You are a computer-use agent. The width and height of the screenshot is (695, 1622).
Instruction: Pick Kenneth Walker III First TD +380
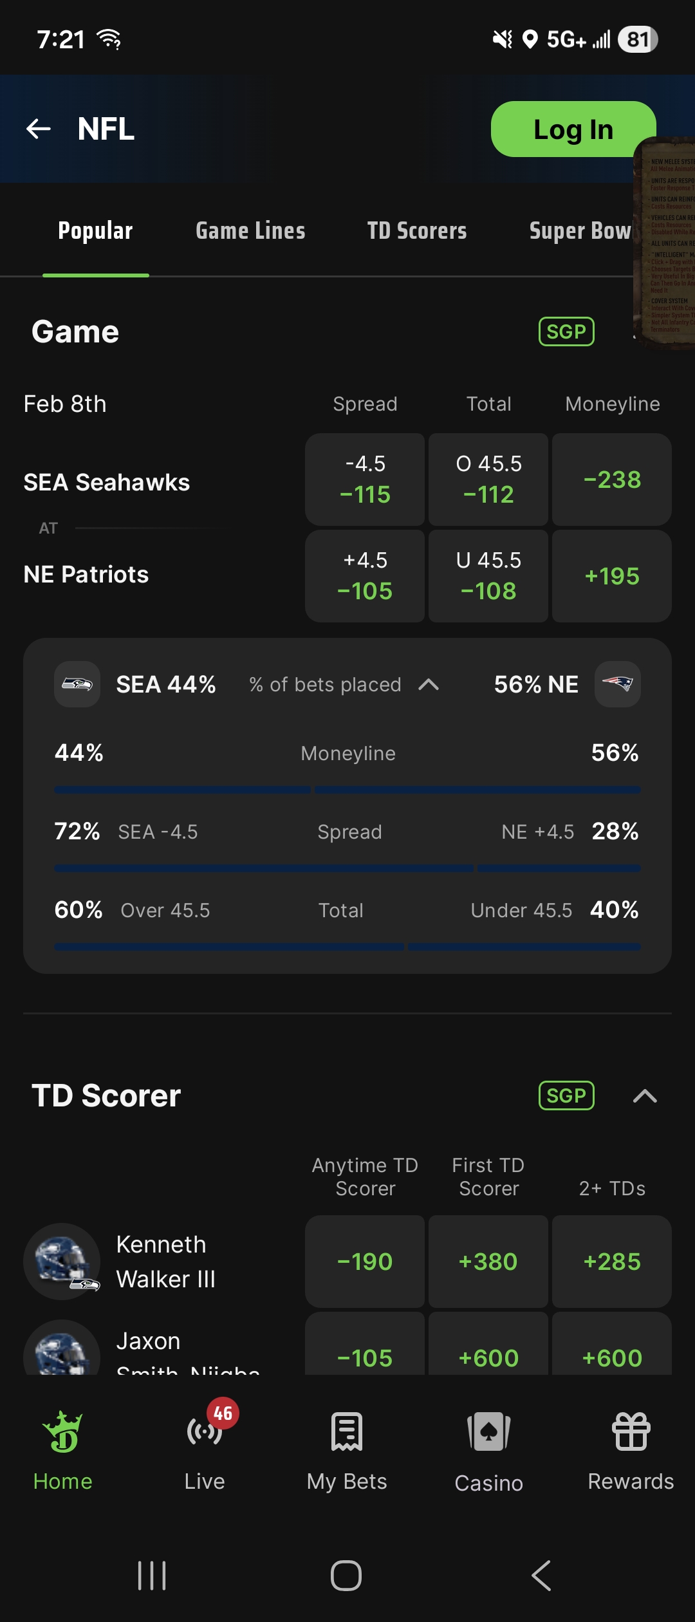click(x=488, y=1262)
